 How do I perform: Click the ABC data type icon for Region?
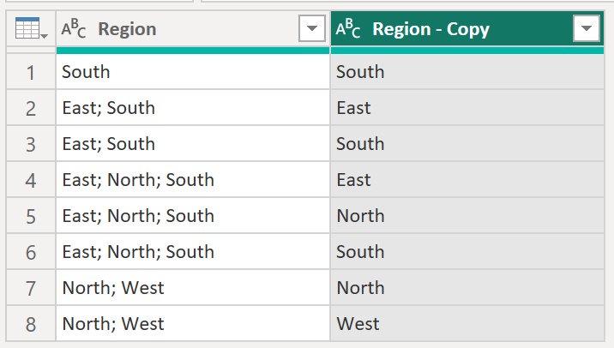(x=74, y=28)
